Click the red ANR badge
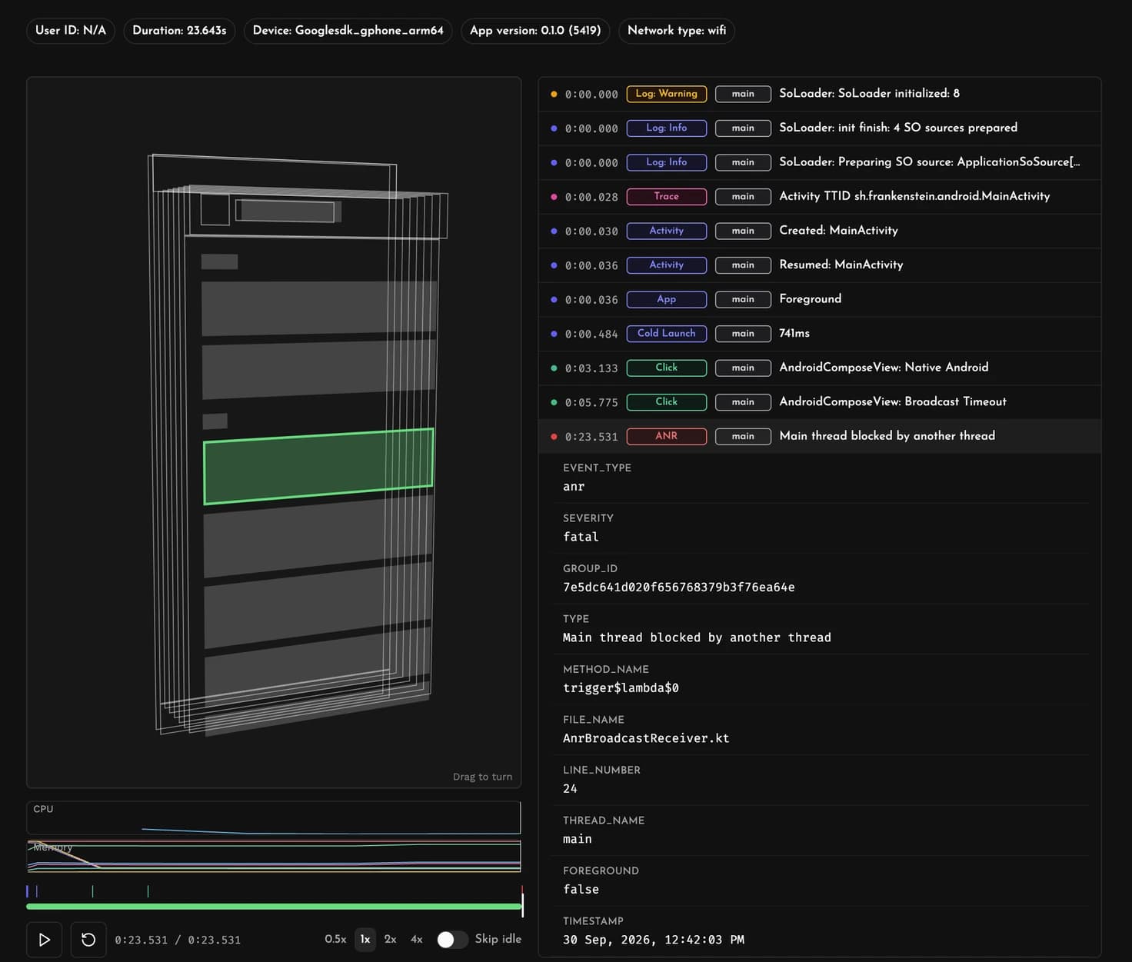1132x962 pixels. pos(667,436)
